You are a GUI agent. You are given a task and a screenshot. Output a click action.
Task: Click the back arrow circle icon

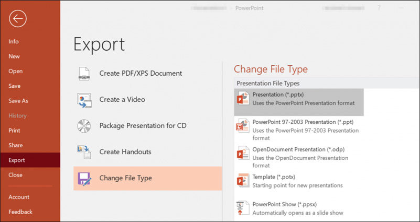[x=18, y=18]
